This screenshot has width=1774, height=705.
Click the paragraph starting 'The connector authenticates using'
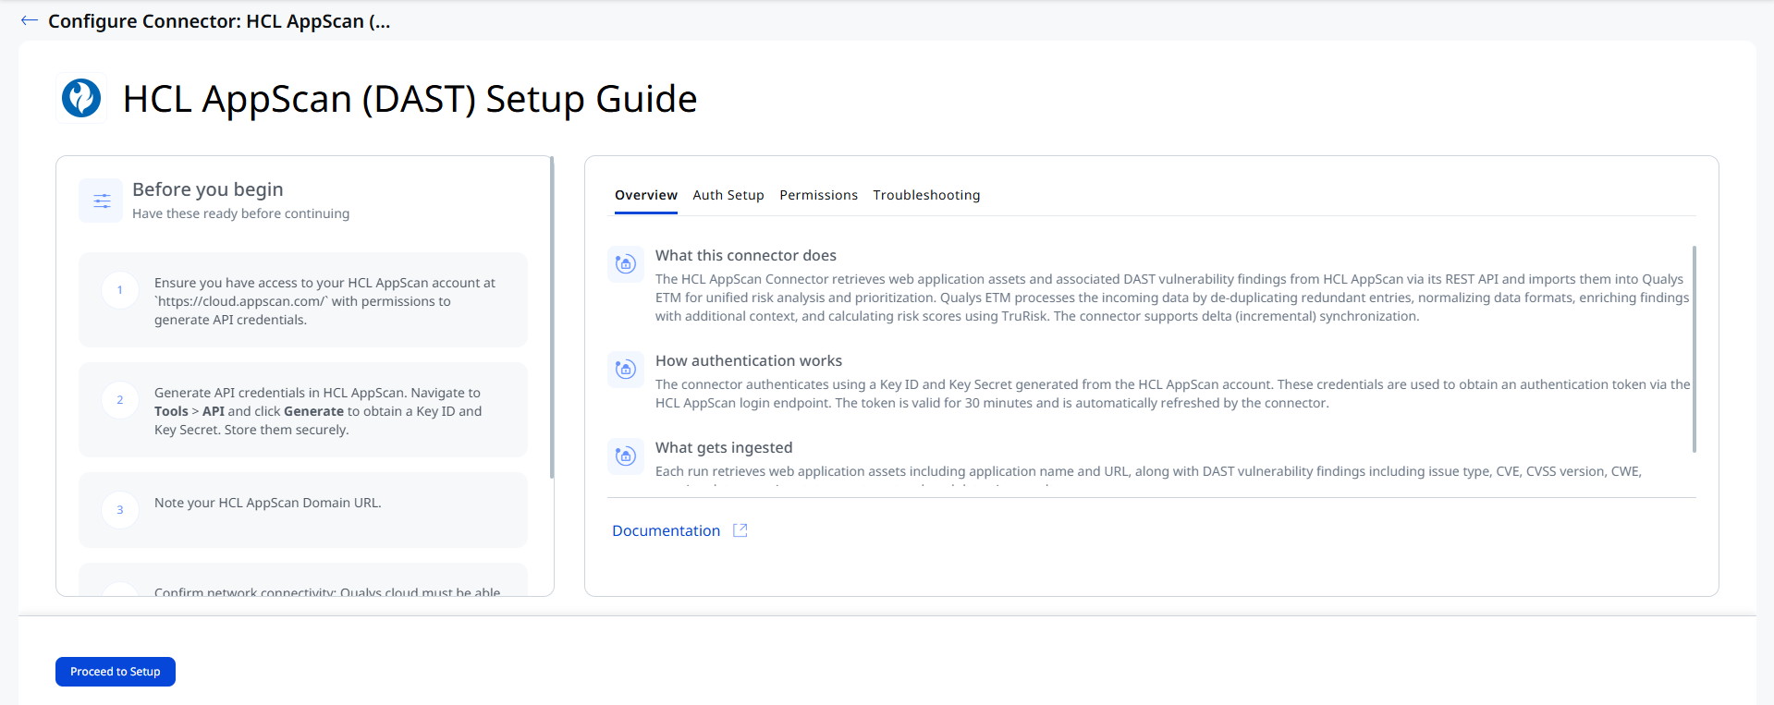click(1172, 394)
